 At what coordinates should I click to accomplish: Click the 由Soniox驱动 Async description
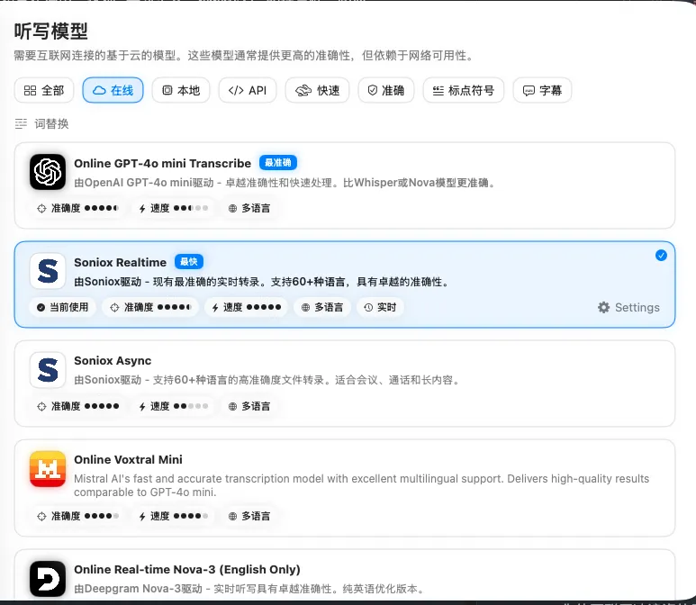267,380
